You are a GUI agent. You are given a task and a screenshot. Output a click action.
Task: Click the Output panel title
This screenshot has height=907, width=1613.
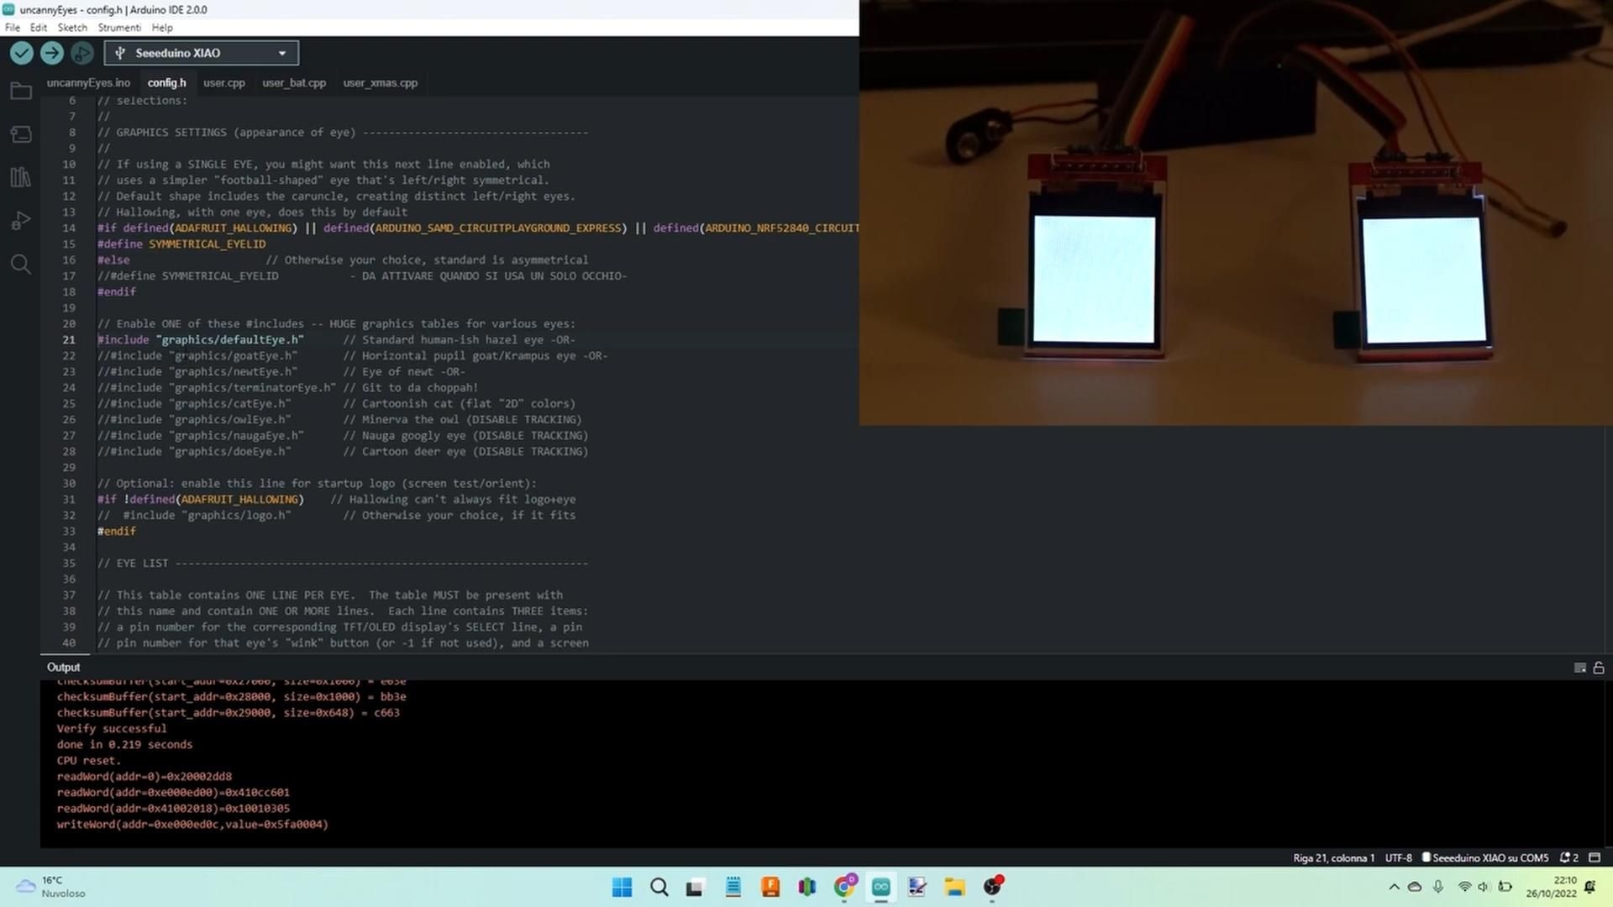pos(64,668)
